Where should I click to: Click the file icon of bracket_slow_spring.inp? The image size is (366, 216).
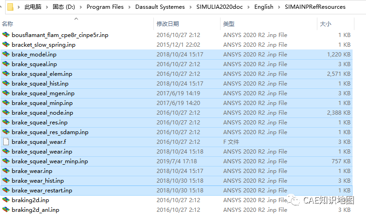[x=6, y=44]
